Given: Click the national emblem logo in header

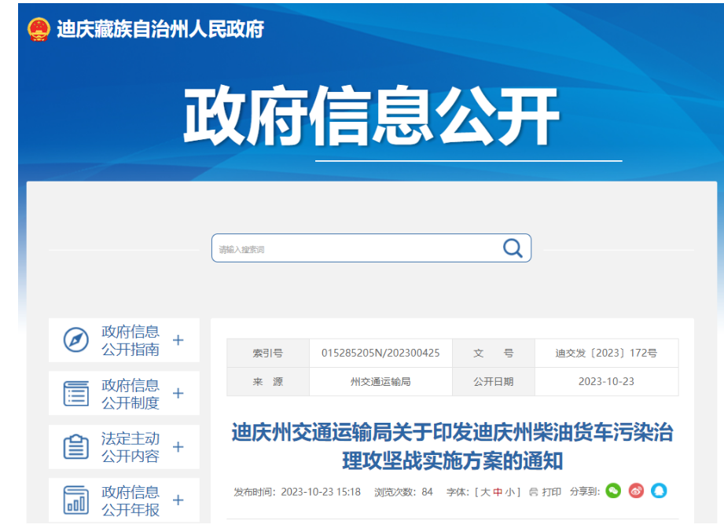Looking at the screenshot, I should (39, 30).
